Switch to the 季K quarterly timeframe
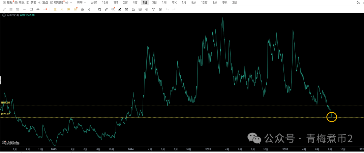This screenshot has width=364, height=153. pos(225,3)
